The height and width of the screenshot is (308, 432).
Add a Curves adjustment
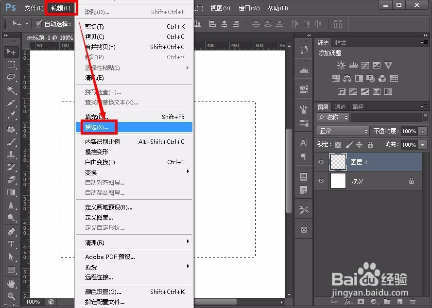[365, 65]
